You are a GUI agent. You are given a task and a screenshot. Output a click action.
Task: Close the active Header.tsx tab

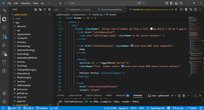pos(176,10)
